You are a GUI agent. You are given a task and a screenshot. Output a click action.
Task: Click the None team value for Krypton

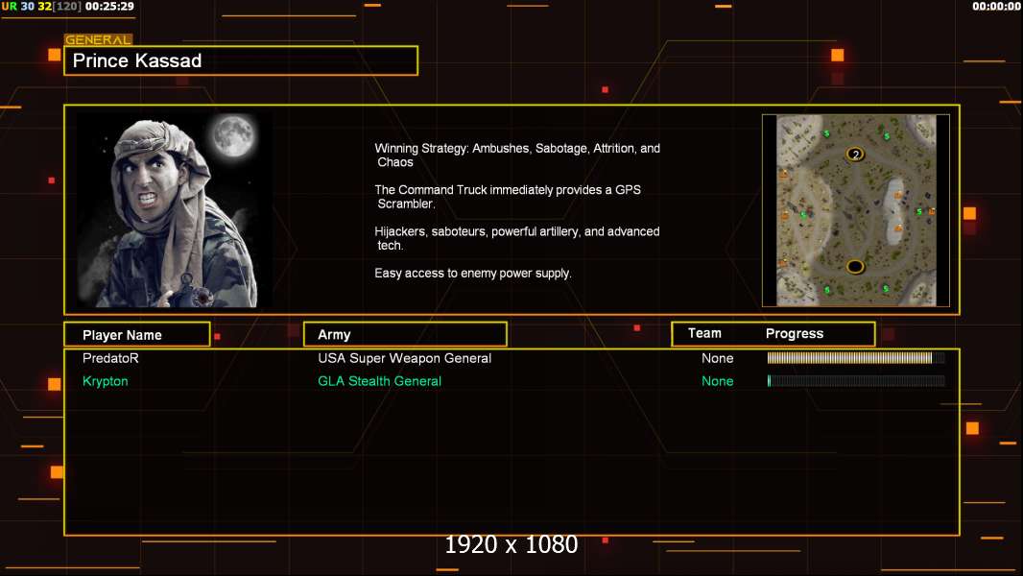pyautogui.click(x=717, y=381)
